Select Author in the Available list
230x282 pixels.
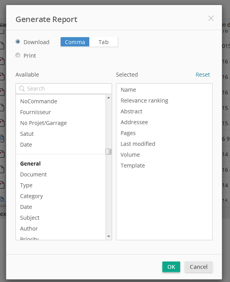coord(29,229)
